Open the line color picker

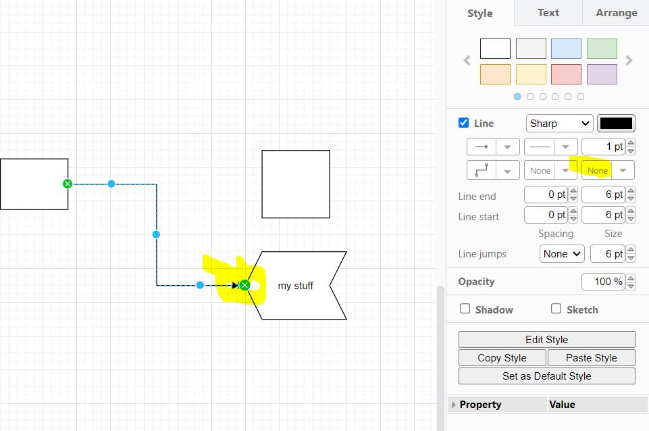click(616, 123)
